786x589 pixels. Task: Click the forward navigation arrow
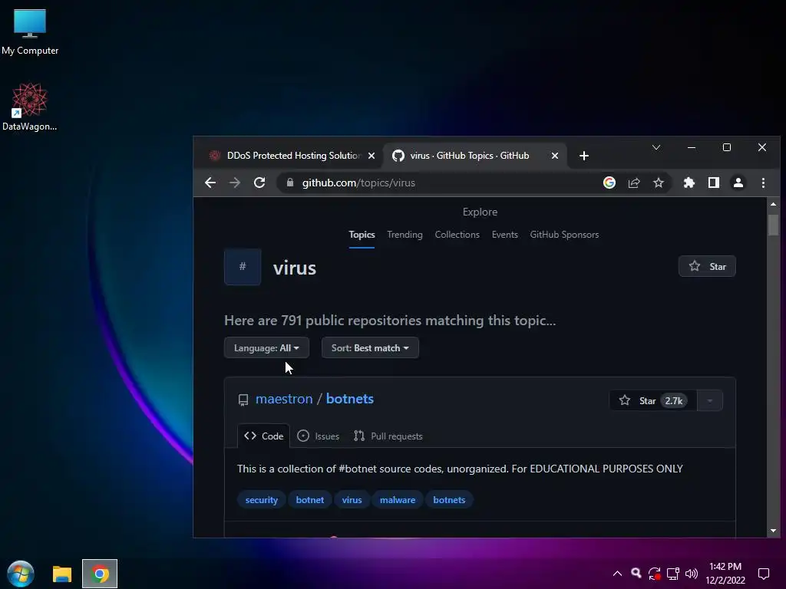tap(235, 183)
